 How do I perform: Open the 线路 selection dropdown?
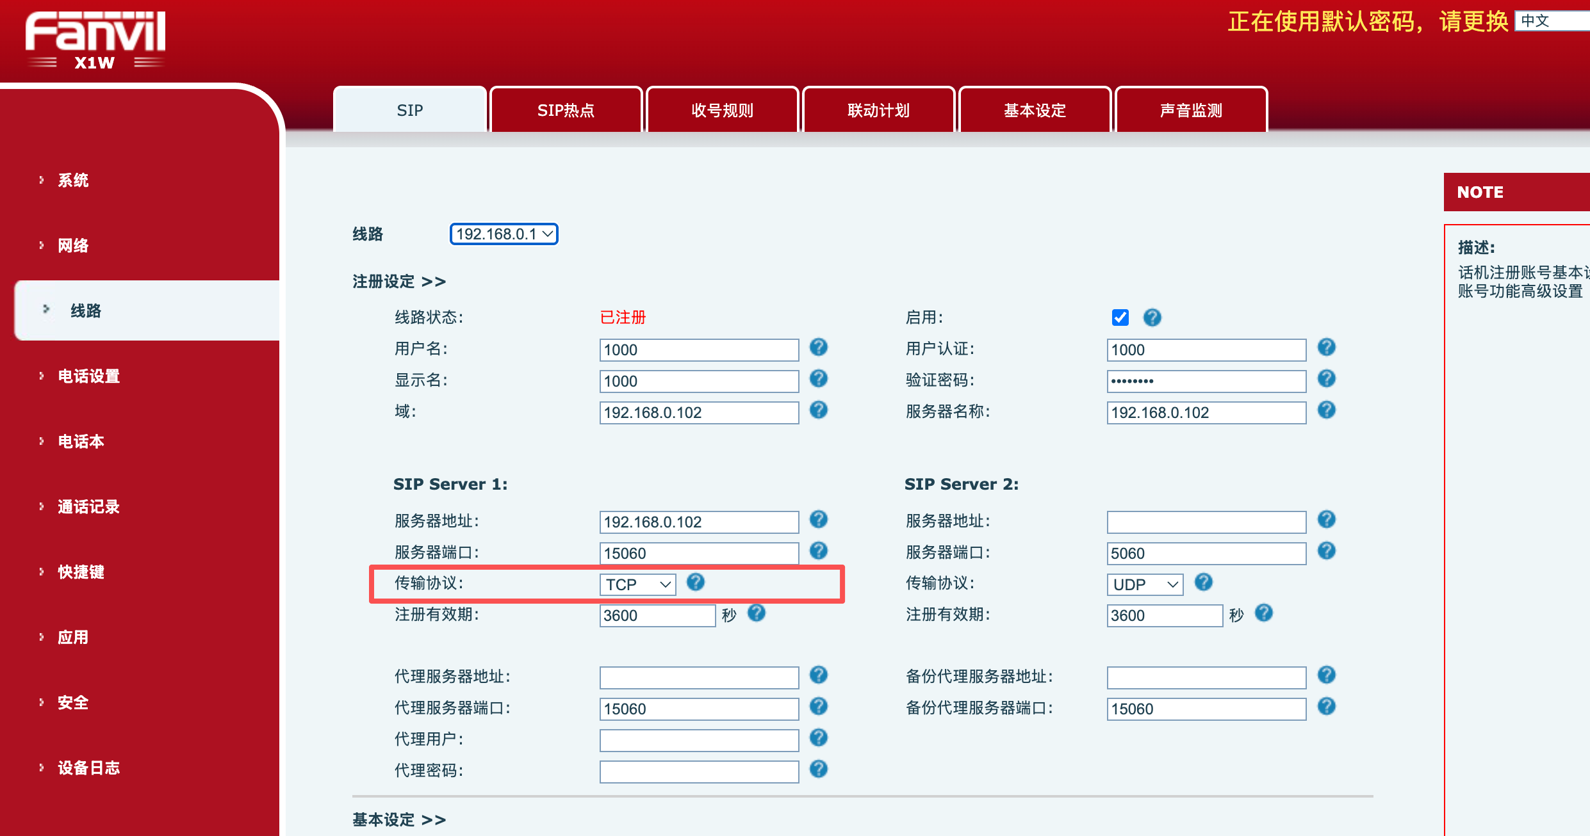504,234
